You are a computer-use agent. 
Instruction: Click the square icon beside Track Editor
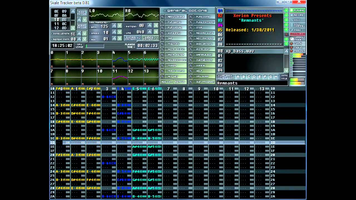pyautogui.click(x=162, y=71)
